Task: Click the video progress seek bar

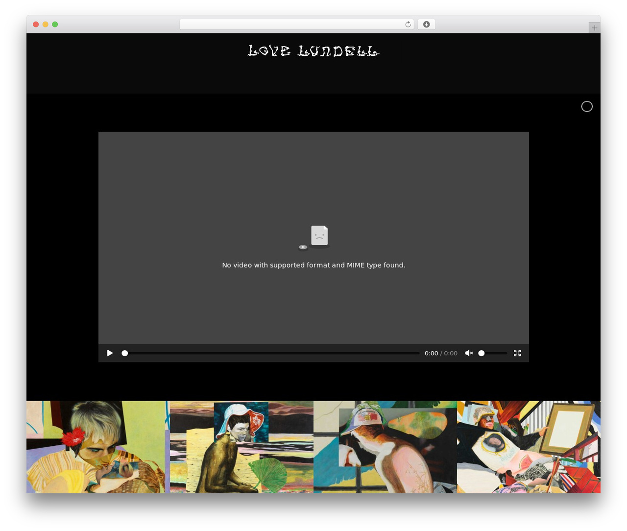Action: 271,353
